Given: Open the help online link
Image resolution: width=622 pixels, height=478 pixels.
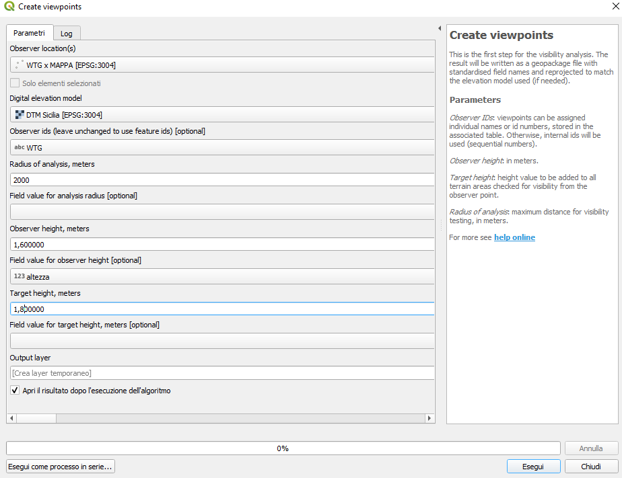Looking at the screenshot, I should coord(514,237).
